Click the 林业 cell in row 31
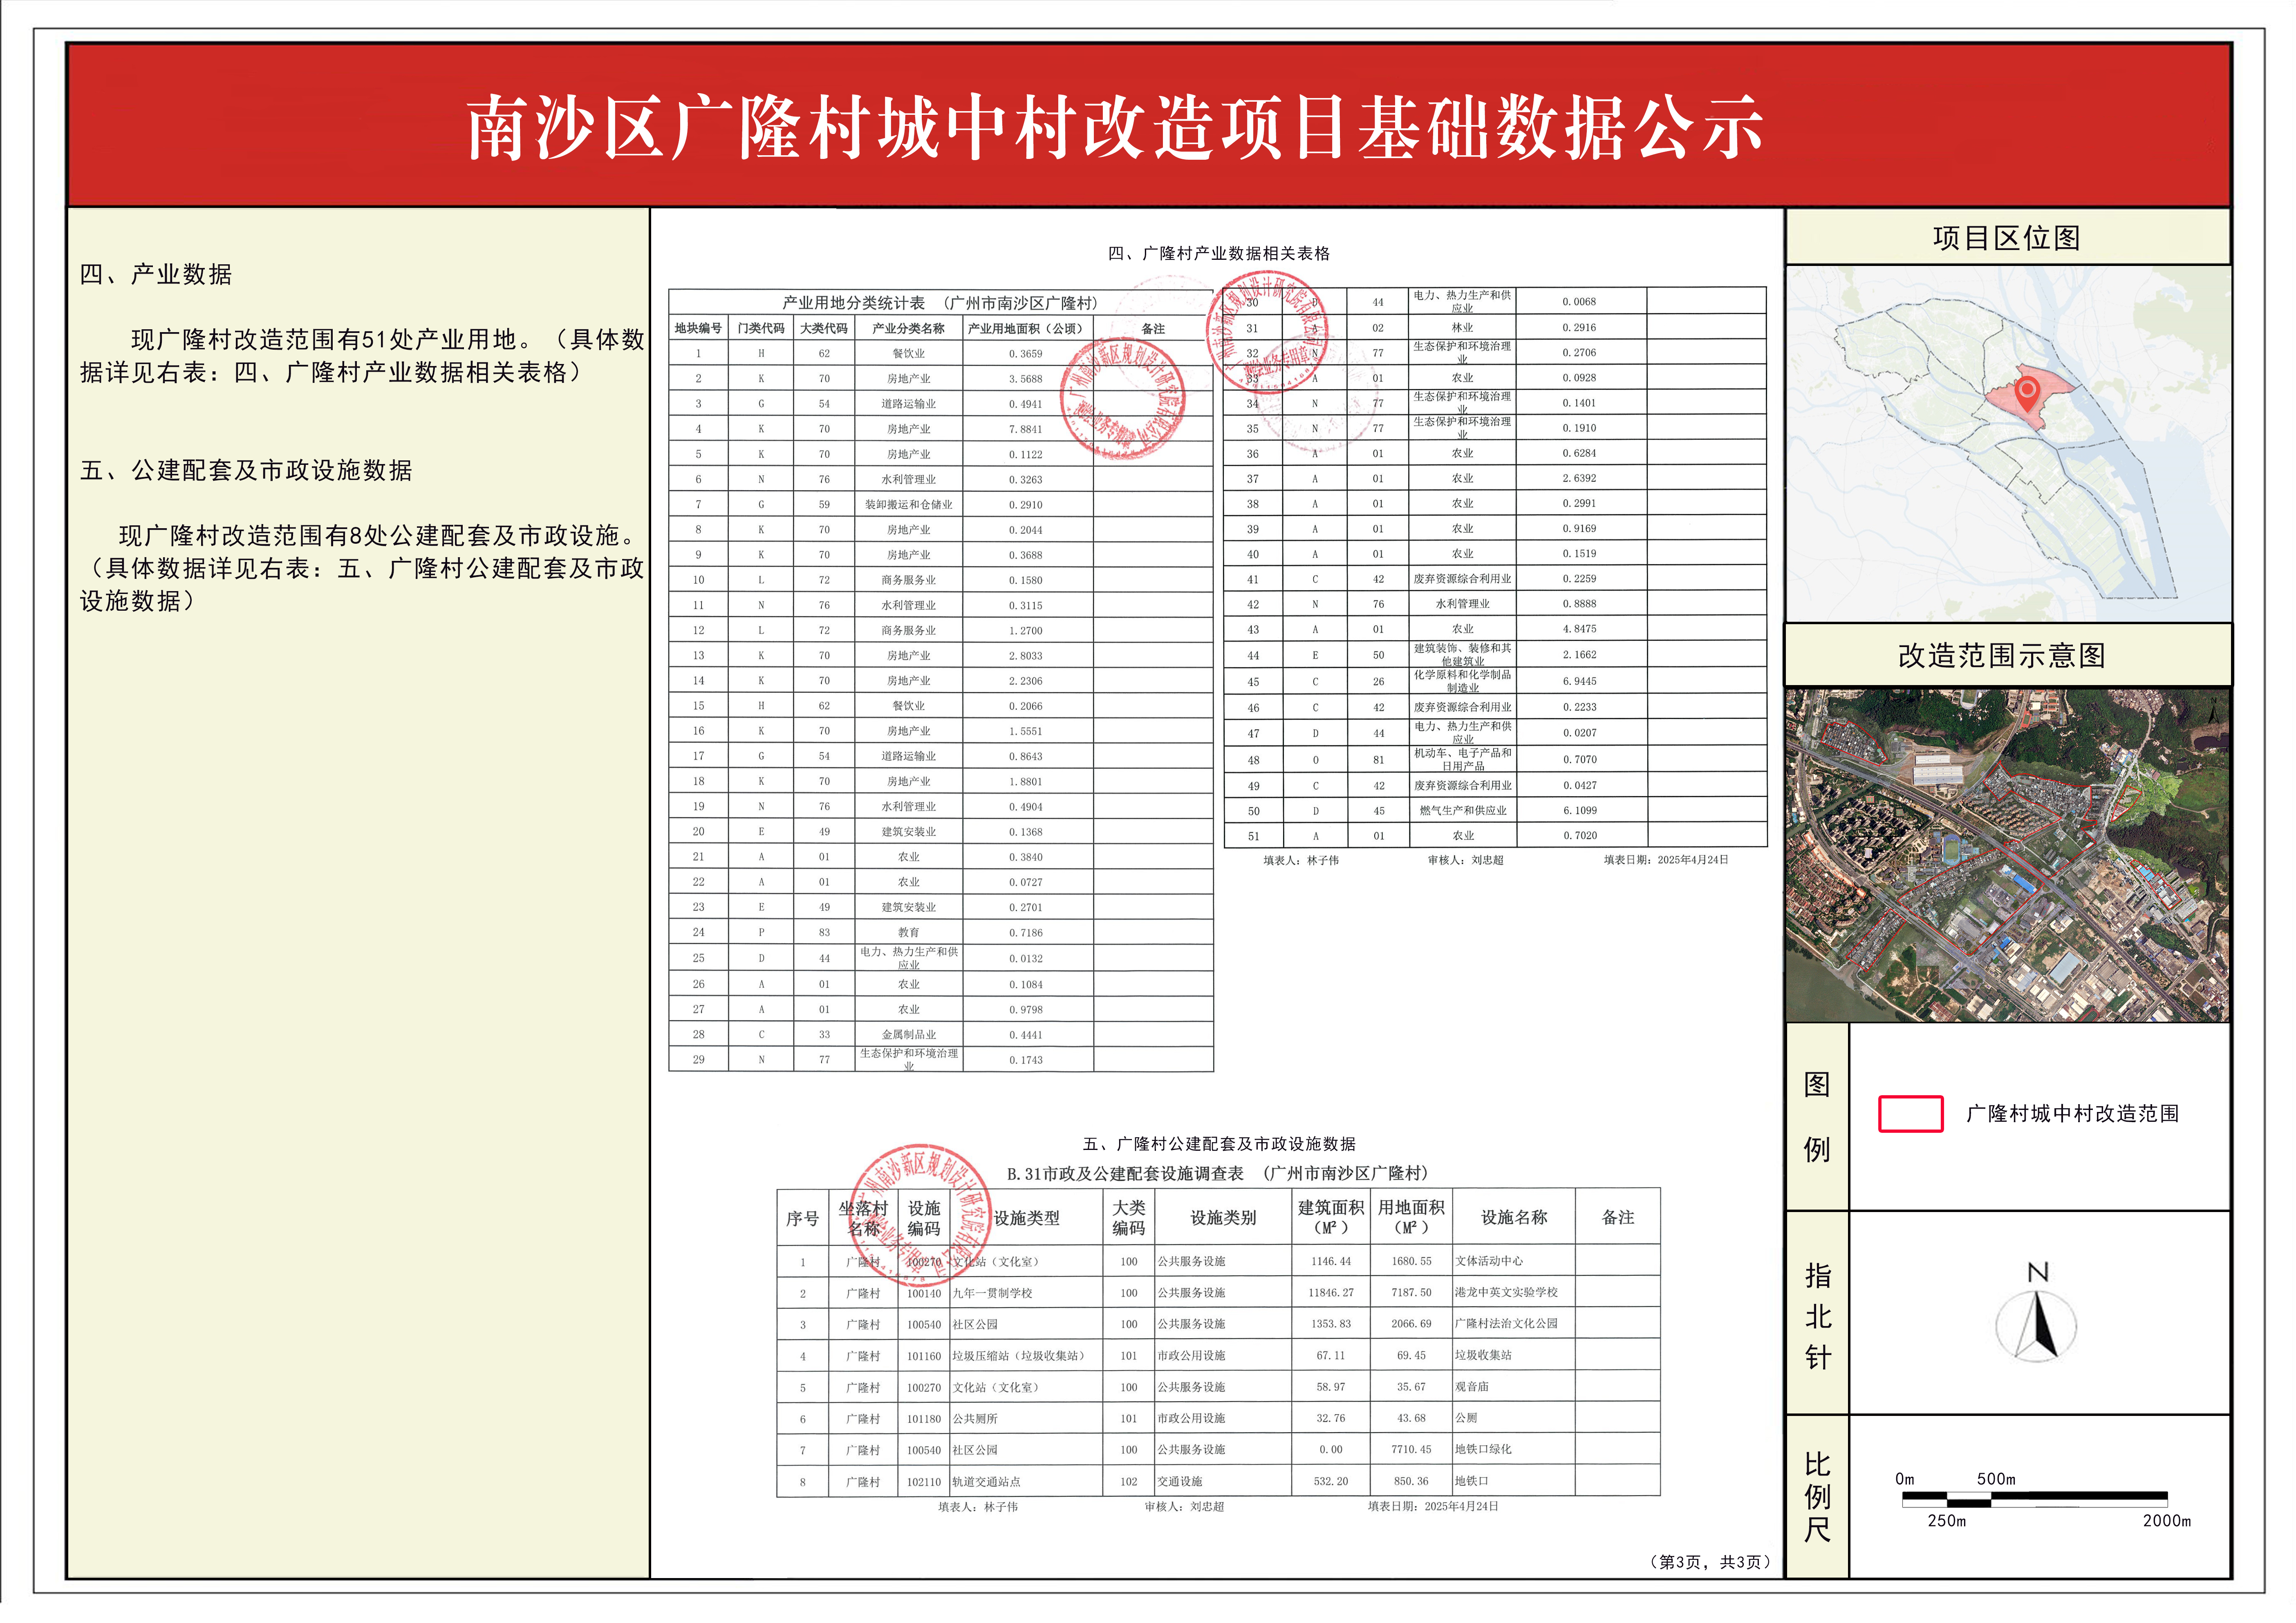Viewport: 2296px width, 1623px height. [x=1463, y=328]
